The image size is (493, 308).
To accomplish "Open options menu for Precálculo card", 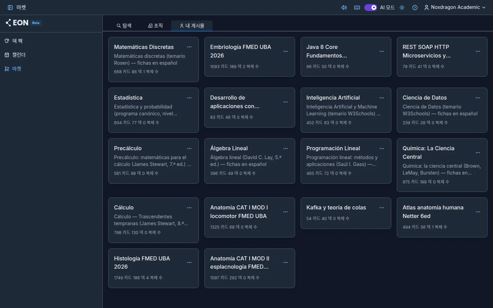I will click(x=189, y=149).
